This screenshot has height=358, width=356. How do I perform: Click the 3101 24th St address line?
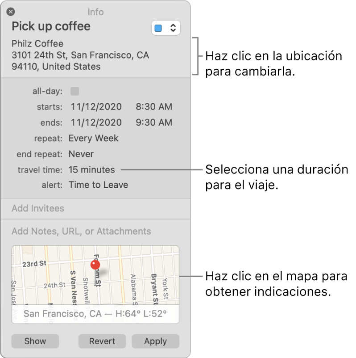[80, 55]
